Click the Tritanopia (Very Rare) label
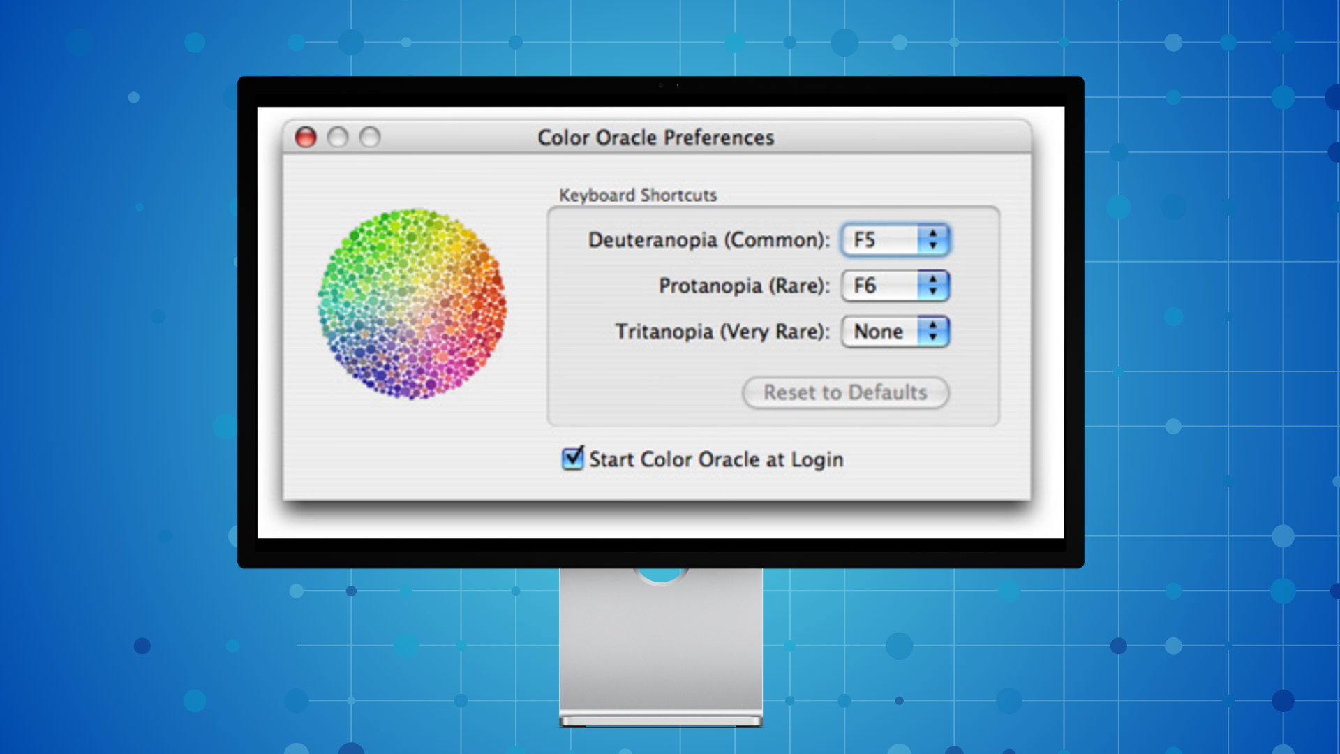This screenshot has width=1340, height=754. [722, 332]
